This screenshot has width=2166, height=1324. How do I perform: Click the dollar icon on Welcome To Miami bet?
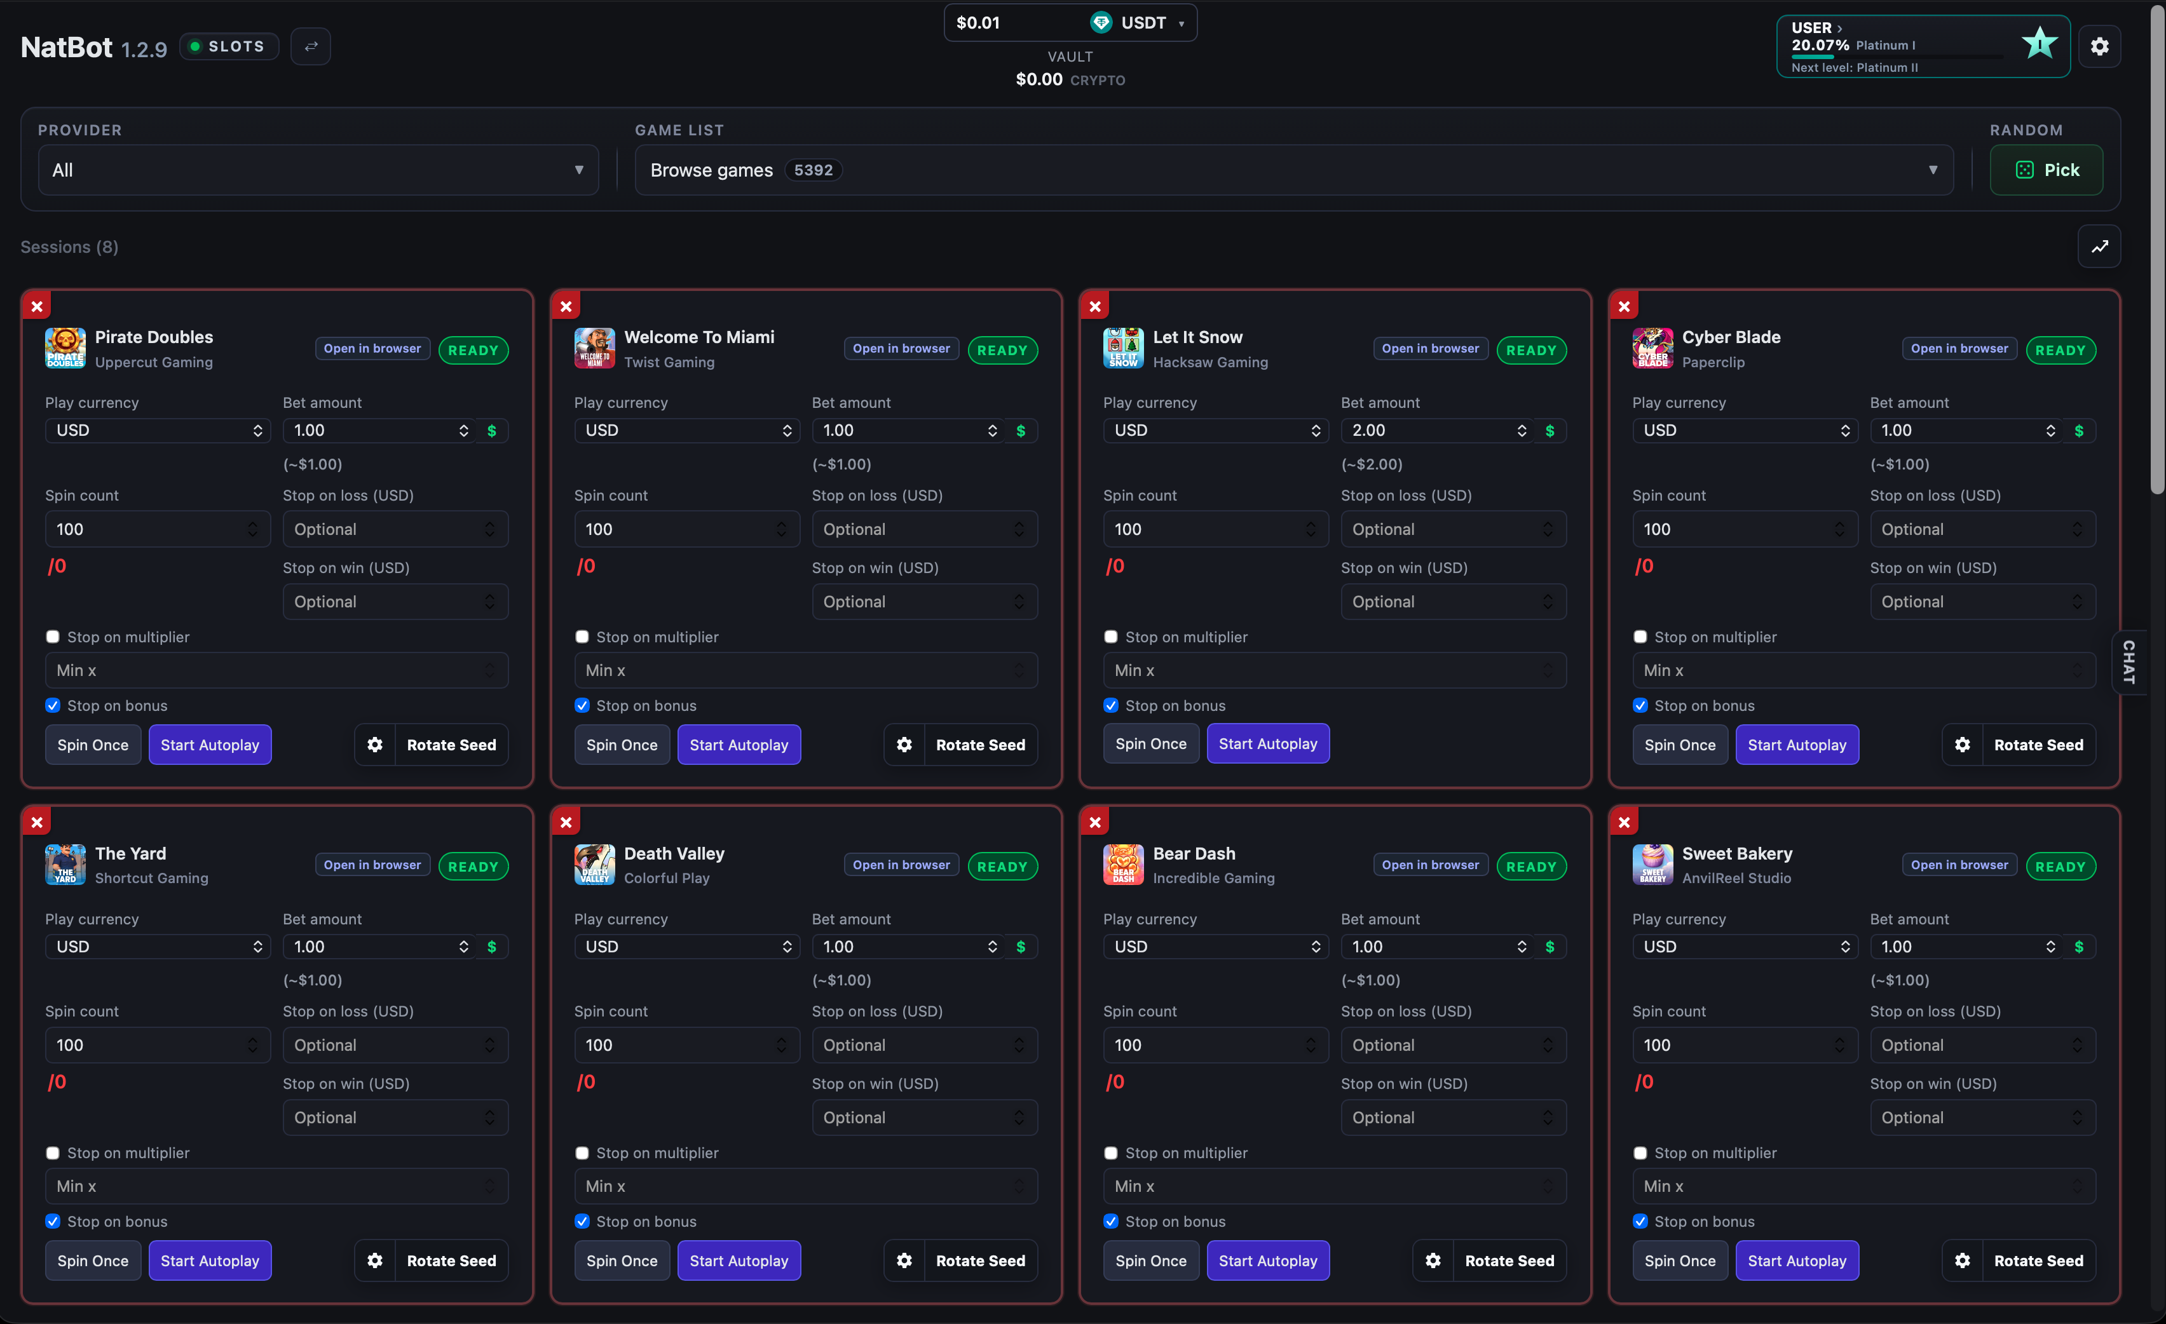tap(1021, 431)
